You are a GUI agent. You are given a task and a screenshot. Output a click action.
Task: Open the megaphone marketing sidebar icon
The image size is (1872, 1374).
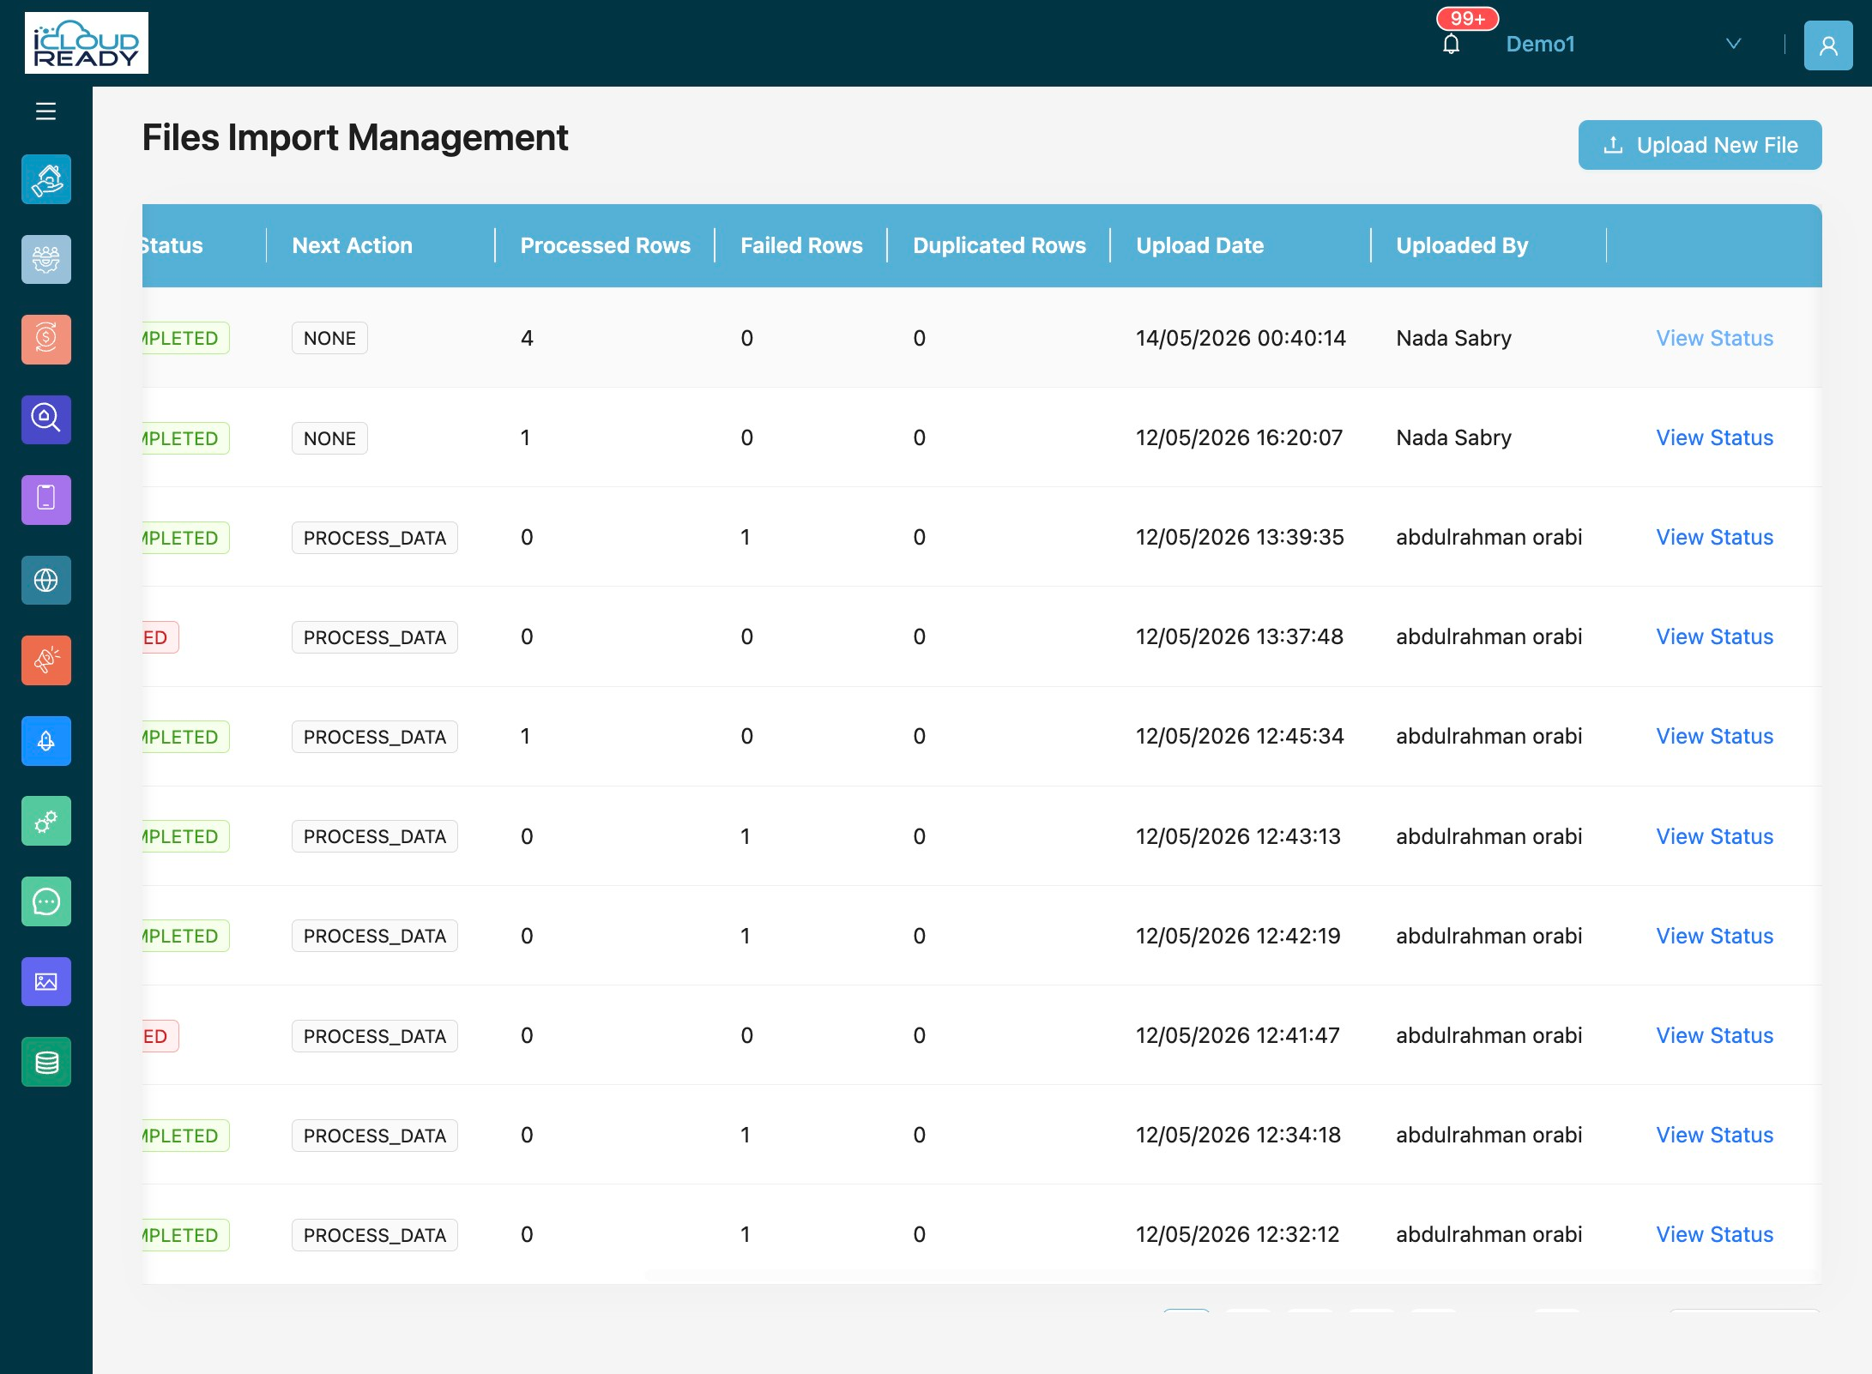46,660
